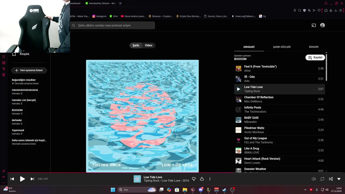Collapse the player page with down arrow
This screenshot has height=194, width=345.
(x=339, y=179)
